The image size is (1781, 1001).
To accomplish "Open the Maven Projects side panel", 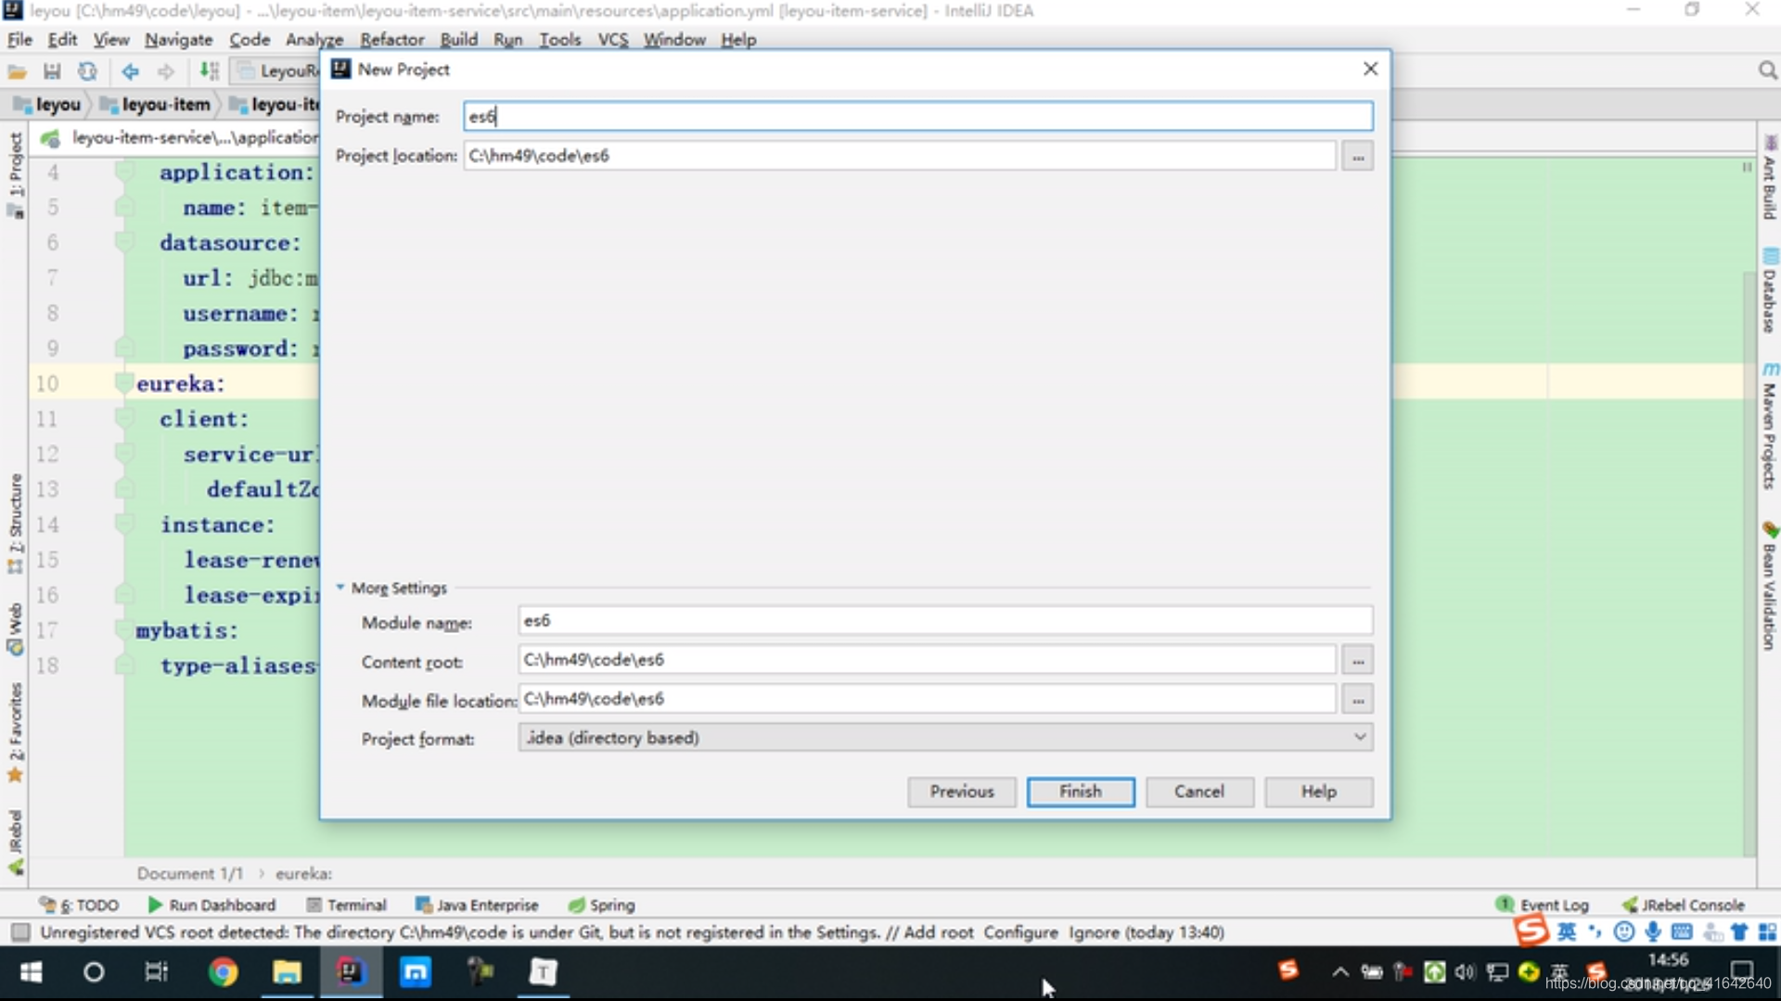I will 1769,426.
